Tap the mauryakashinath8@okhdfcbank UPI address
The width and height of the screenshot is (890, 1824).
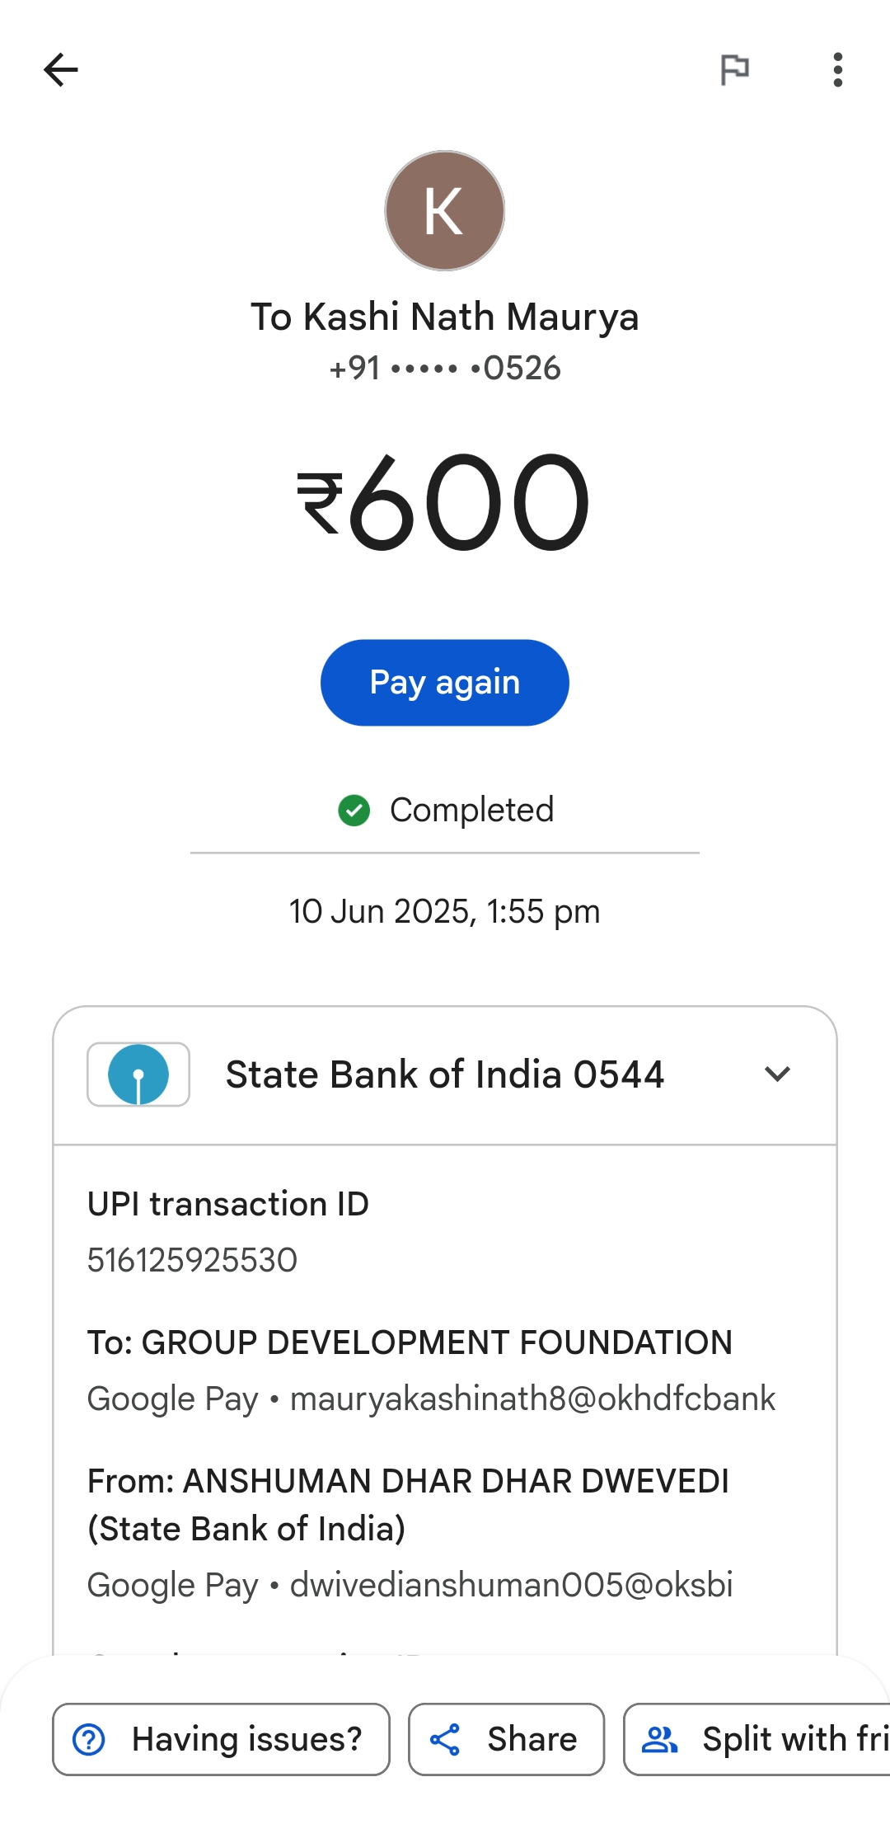point(532,1399)
